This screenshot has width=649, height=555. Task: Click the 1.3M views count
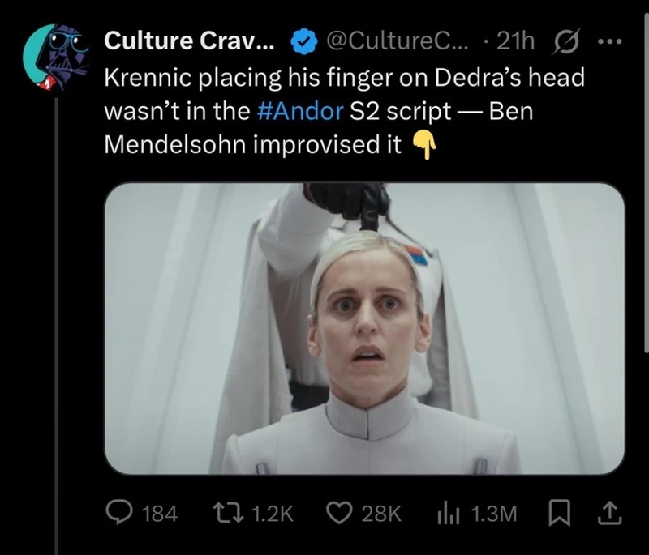click(492, 513)
